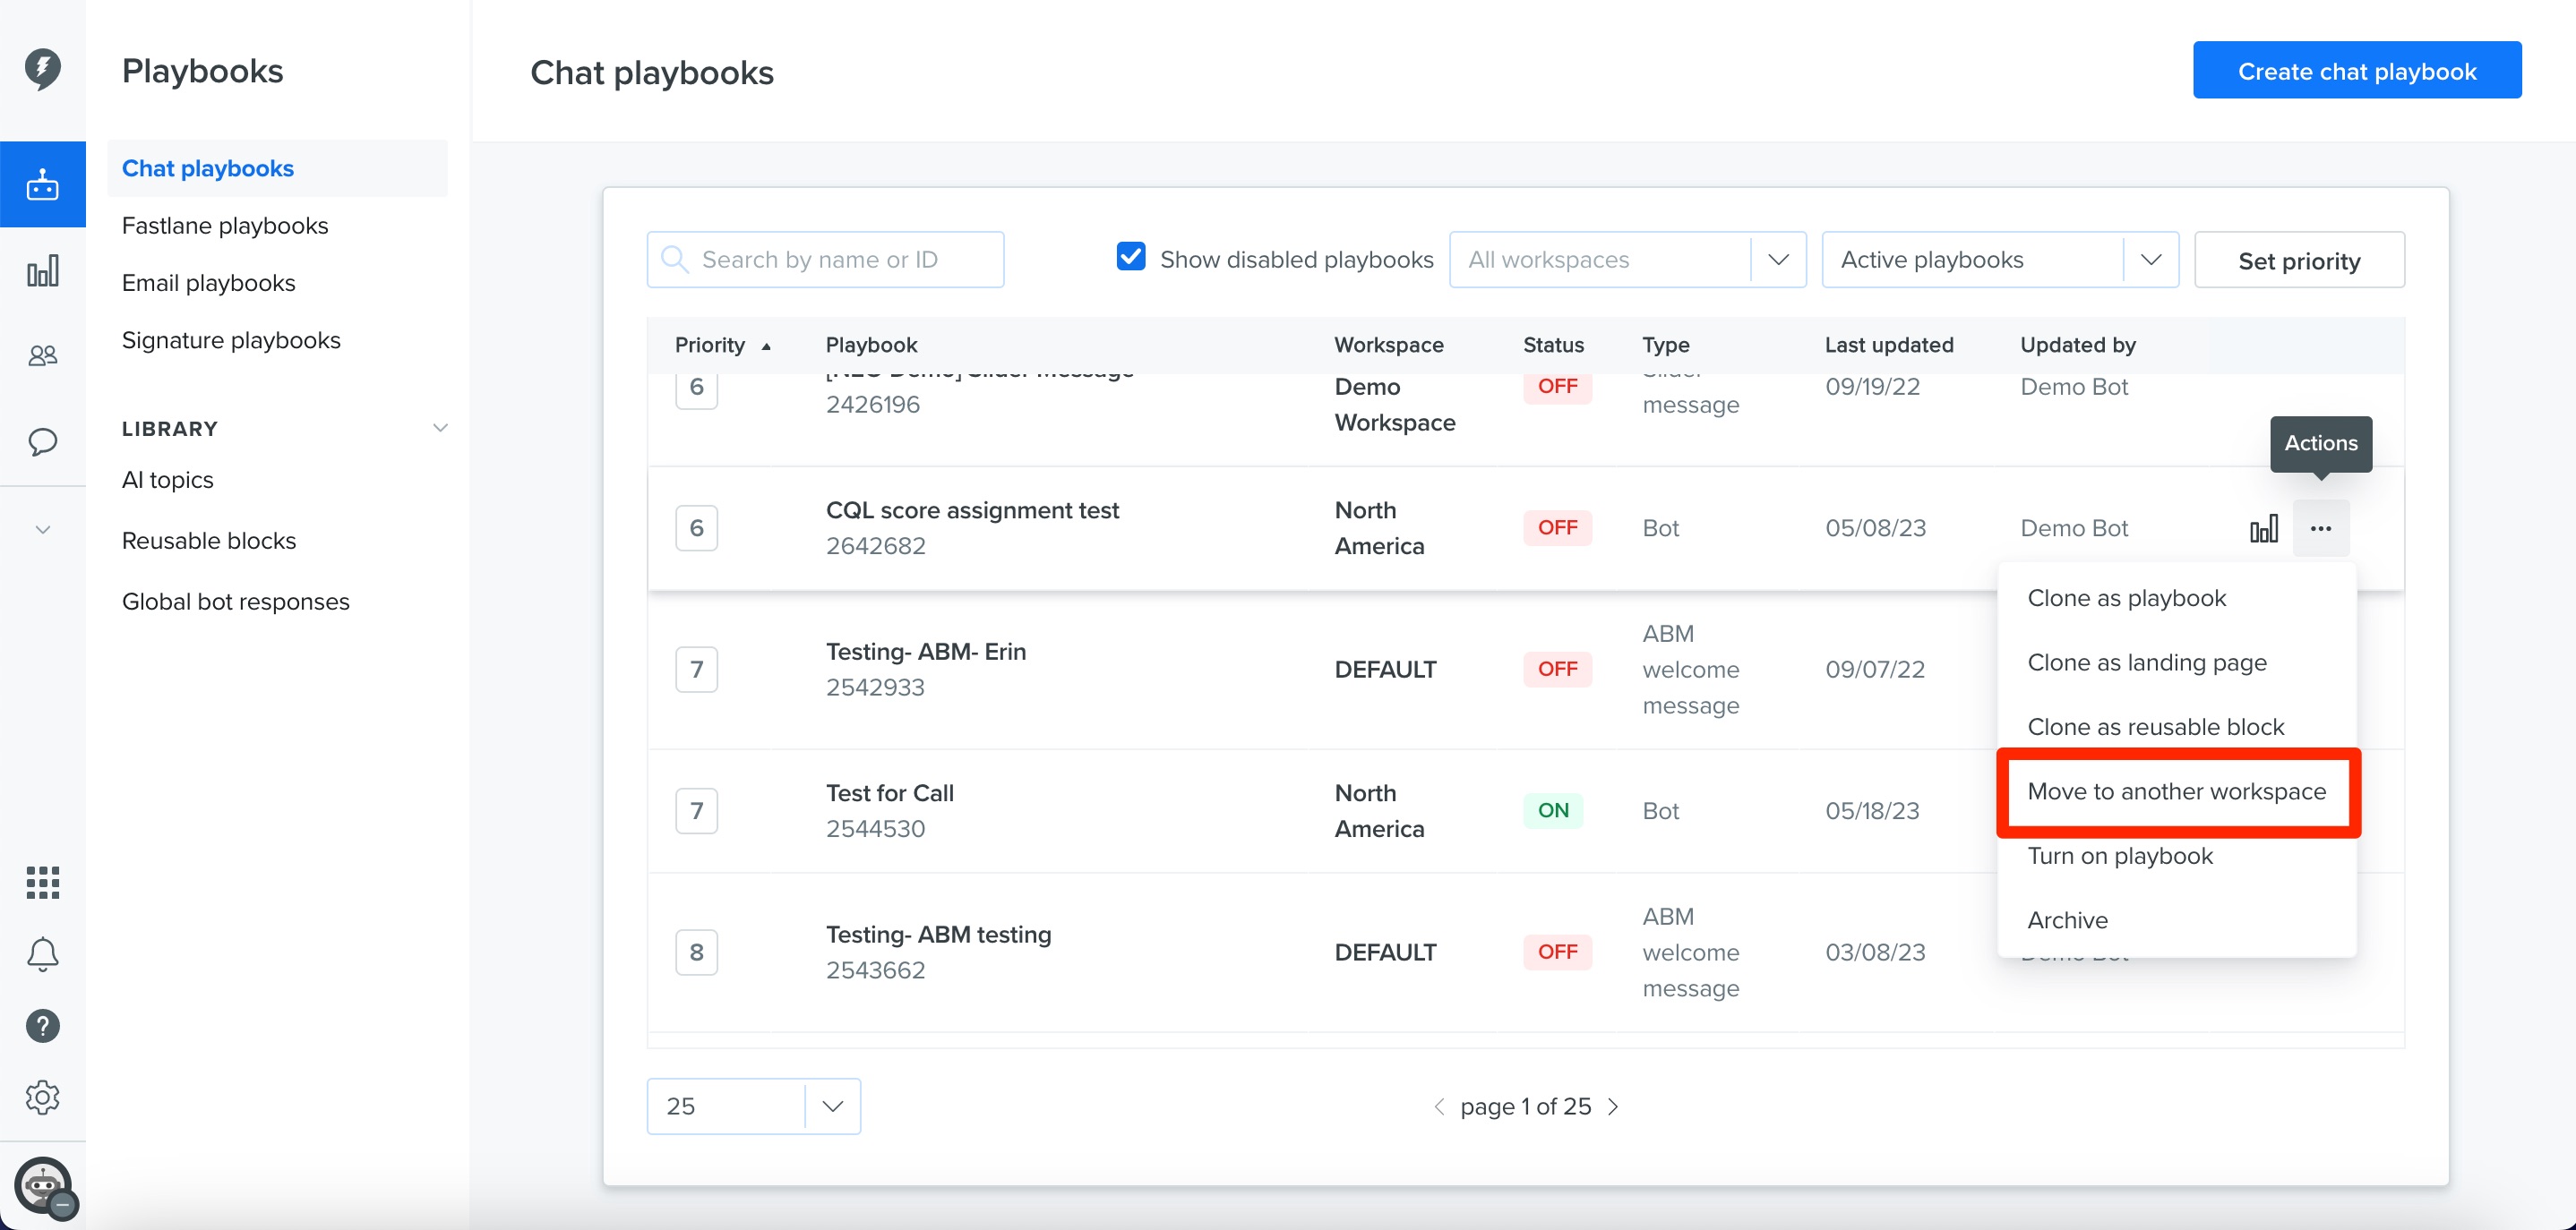Change the 25 rows per page dropdown
This screenshot has width=2576, height=1230.
click(753, 1106)
